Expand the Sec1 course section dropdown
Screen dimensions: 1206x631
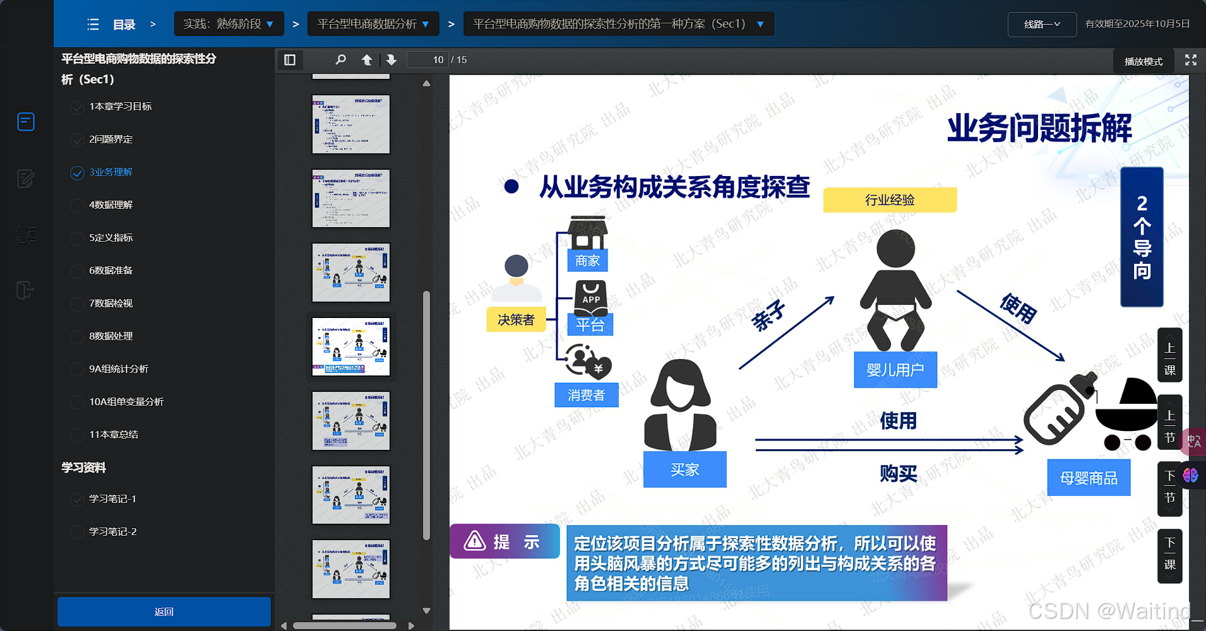[619, 24]
